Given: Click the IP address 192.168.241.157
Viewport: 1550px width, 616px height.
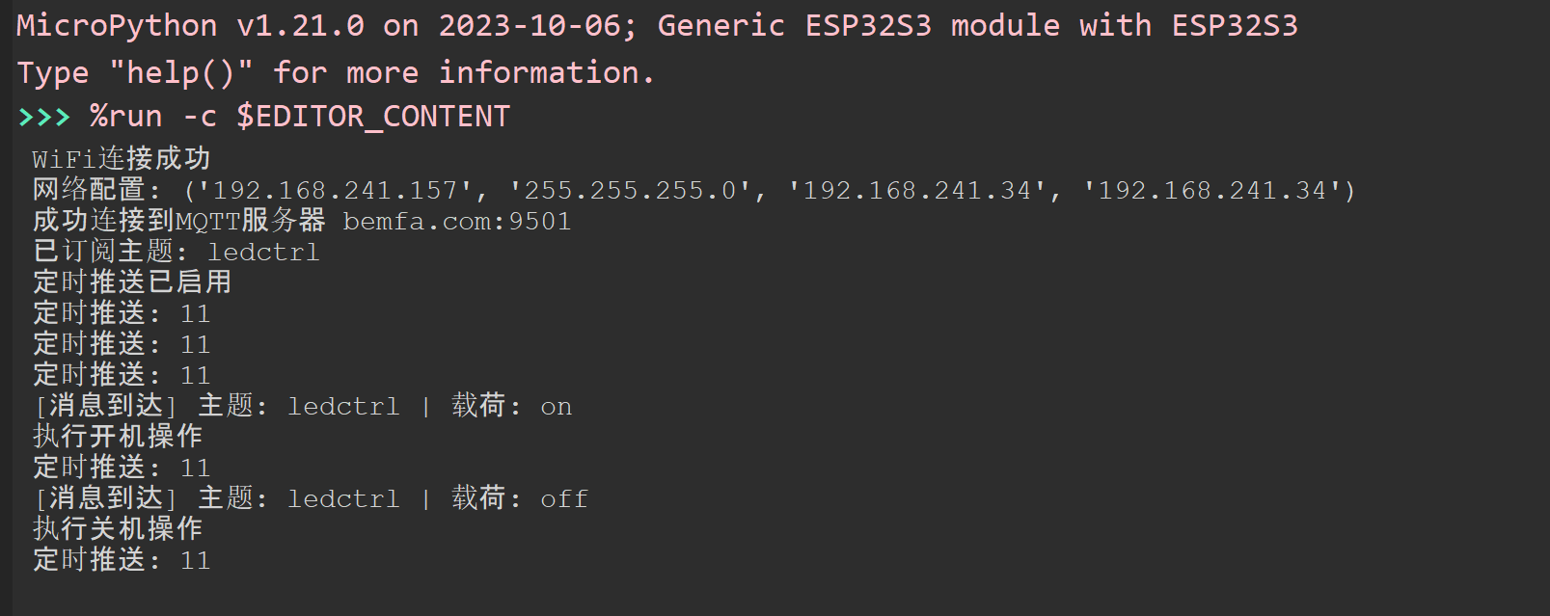Looking at the screenshot, I should (335, 190).
